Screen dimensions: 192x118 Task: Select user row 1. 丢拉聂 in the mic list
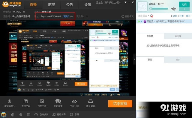click(164, 22)
